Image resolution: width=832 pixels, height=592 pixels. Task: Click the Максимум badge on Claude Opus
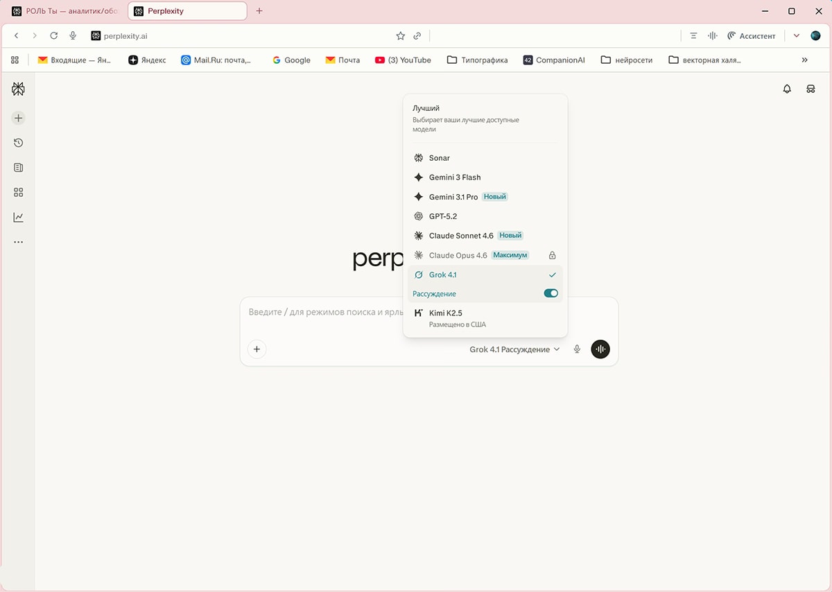click(x=510, y=255)
